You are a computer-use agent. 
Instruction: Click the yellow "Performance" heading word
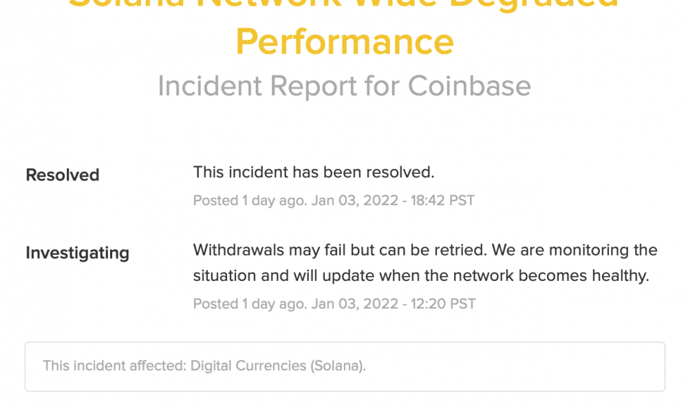[x=345, y=42]
